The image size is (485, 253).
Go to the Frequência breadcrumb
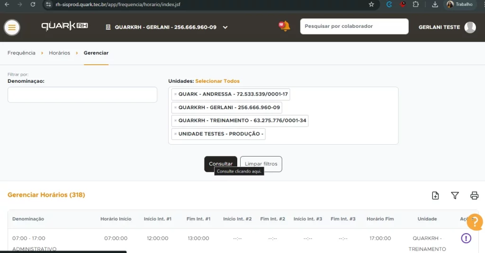pyautogui.click(x=21, y=53)
